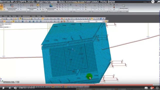Screen dimensions: 160x90
Task: Click the stress mosaic colored icon
Action: (51, 5)
